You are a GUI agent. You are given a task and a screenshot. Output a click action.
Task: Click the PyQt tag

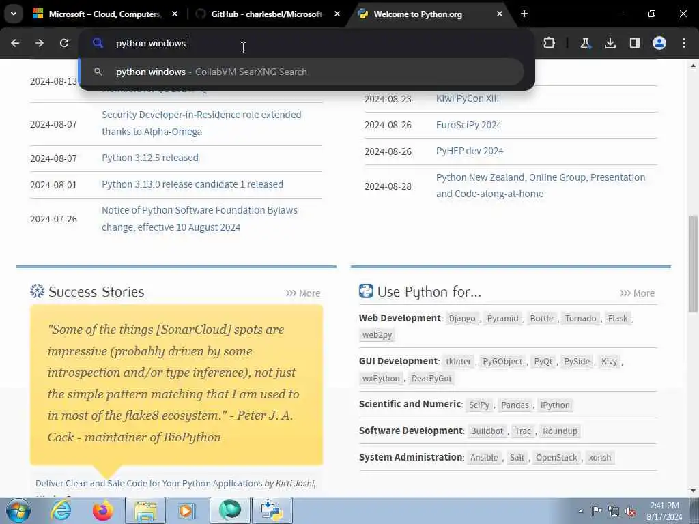point(543,362)
